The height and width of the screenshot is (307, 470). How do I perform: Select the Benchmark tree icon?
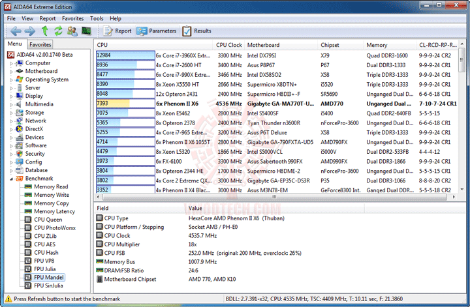pyautogui.click(x=20, y=179)
